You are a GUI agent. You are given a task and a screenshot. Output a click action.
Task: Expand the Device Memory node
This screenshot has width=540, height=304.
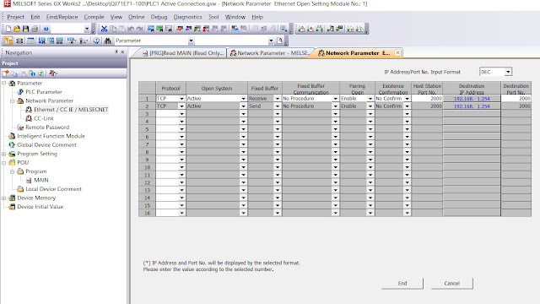pyautogui.click(x=3, y=198)
